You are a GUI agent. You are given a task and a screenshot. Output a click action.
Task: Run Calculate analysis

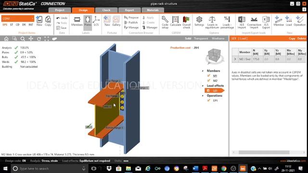pyautogui.click(x=175, y=21)
